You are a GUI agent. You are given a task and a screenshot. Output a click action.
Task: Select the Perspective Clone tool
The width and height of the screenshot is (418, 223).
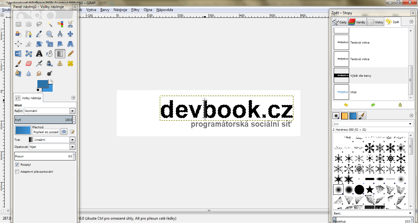pos(18,73)
